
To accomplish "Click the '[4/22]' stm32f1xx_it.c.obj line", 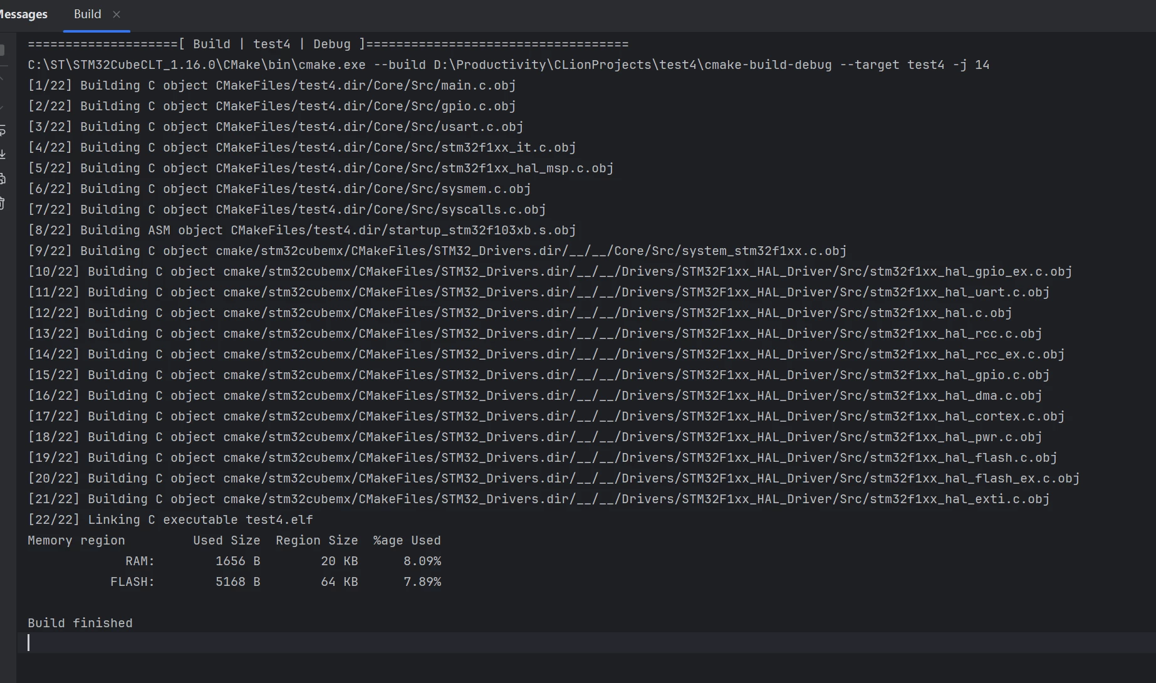I will (301, 148).
